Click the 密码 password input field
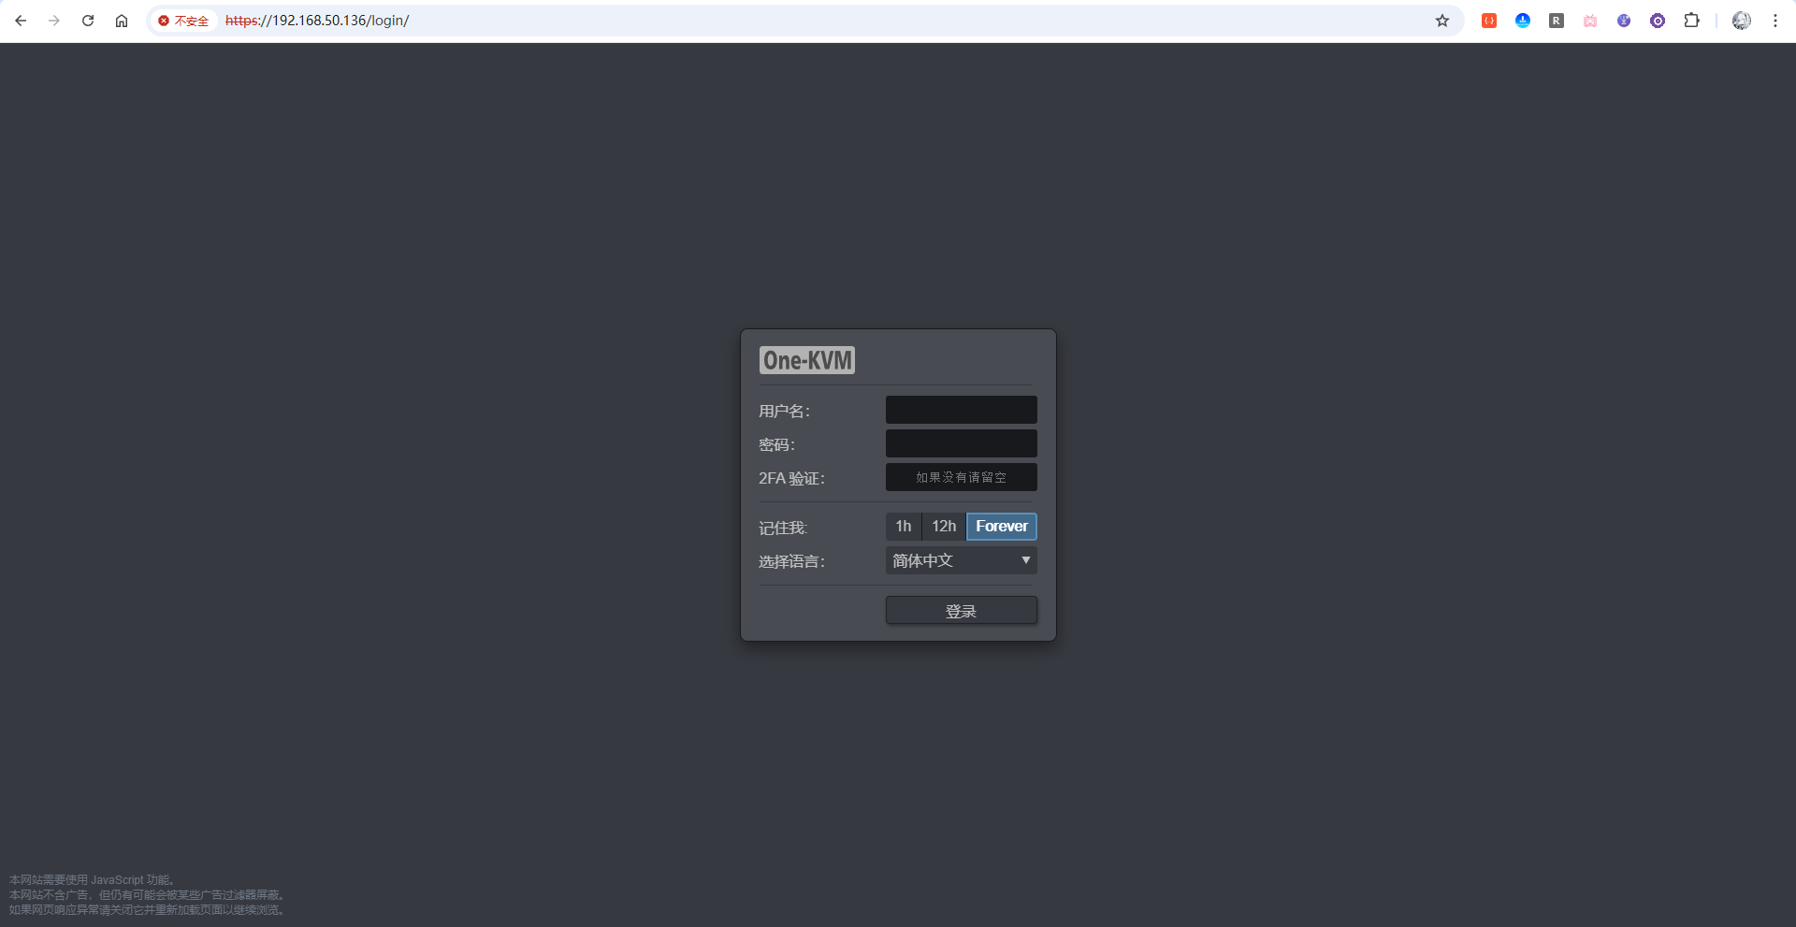 click(x=961, y=442)
